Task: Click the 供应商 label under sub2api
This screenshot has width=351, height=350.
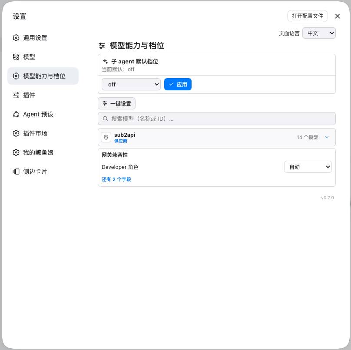Action: tap(121, 141)
